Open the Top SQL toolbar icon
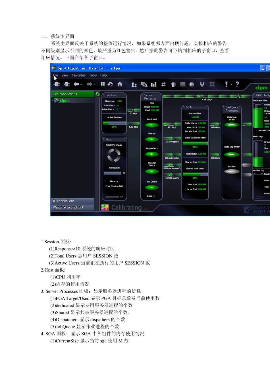The height and width of the screenshot is (382, 270). point(144,84)
